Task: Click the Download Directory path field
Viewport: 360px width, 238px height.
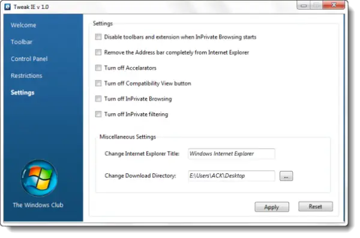Action: click(x=232, y=176)
